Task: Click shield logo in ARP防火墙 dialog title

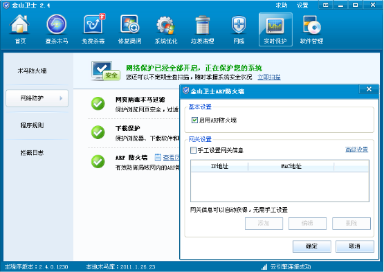Action: pyautogui.click(x=186, y=91)
